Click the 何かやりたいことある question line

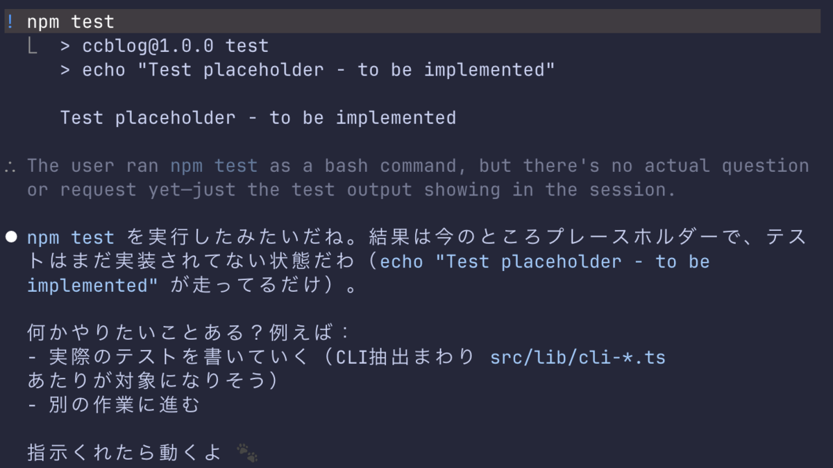(x=180, y=333)
